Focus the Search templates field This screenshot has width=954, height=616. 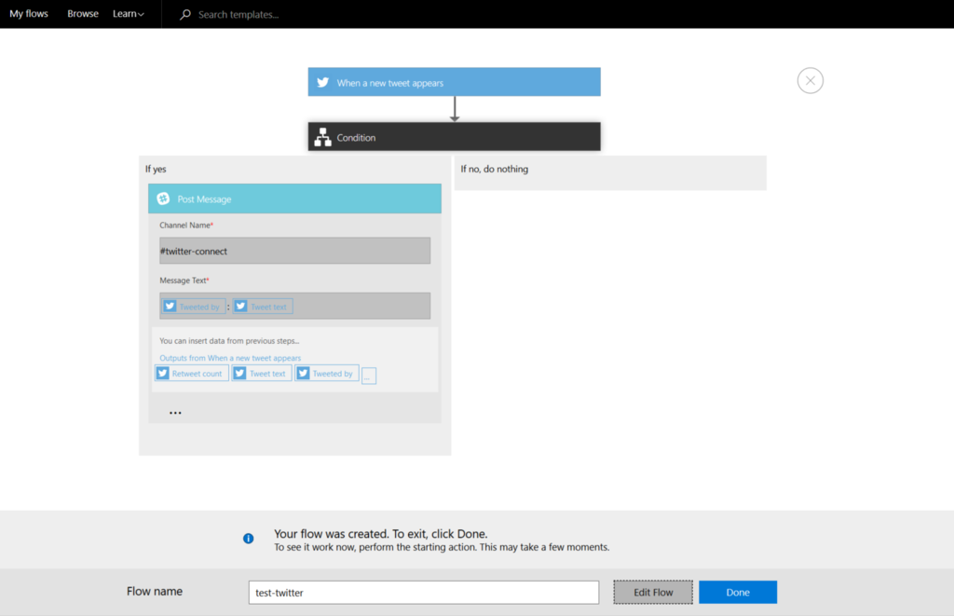point(238,15)
